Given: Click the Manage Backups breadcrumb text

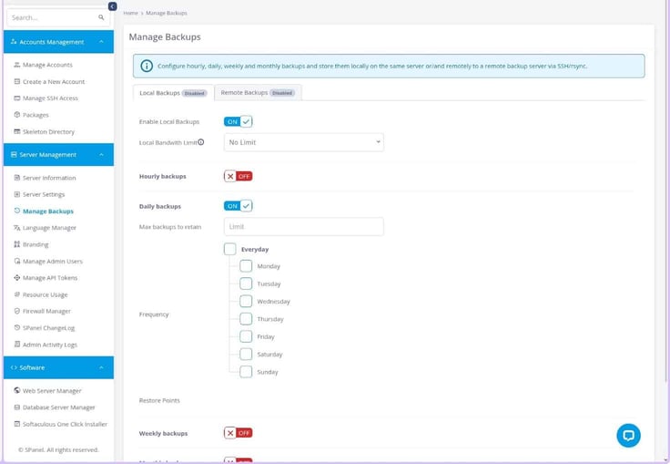Looking at the screenshot, I should (x=167, y=13).
